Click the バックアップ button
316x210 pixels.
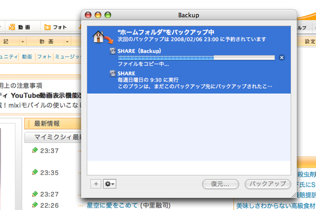click(x=268, y=184)
